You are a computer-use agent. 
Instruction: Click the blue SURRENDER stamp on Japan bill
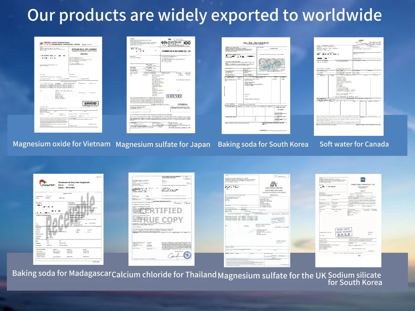point(174,96)
